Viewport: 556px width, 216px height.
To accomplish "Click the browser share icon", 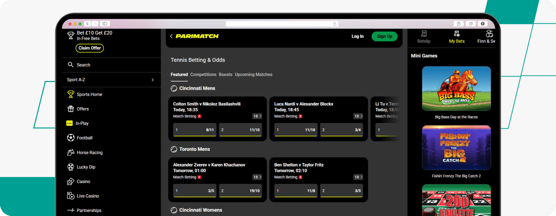I will click(459, 24).
